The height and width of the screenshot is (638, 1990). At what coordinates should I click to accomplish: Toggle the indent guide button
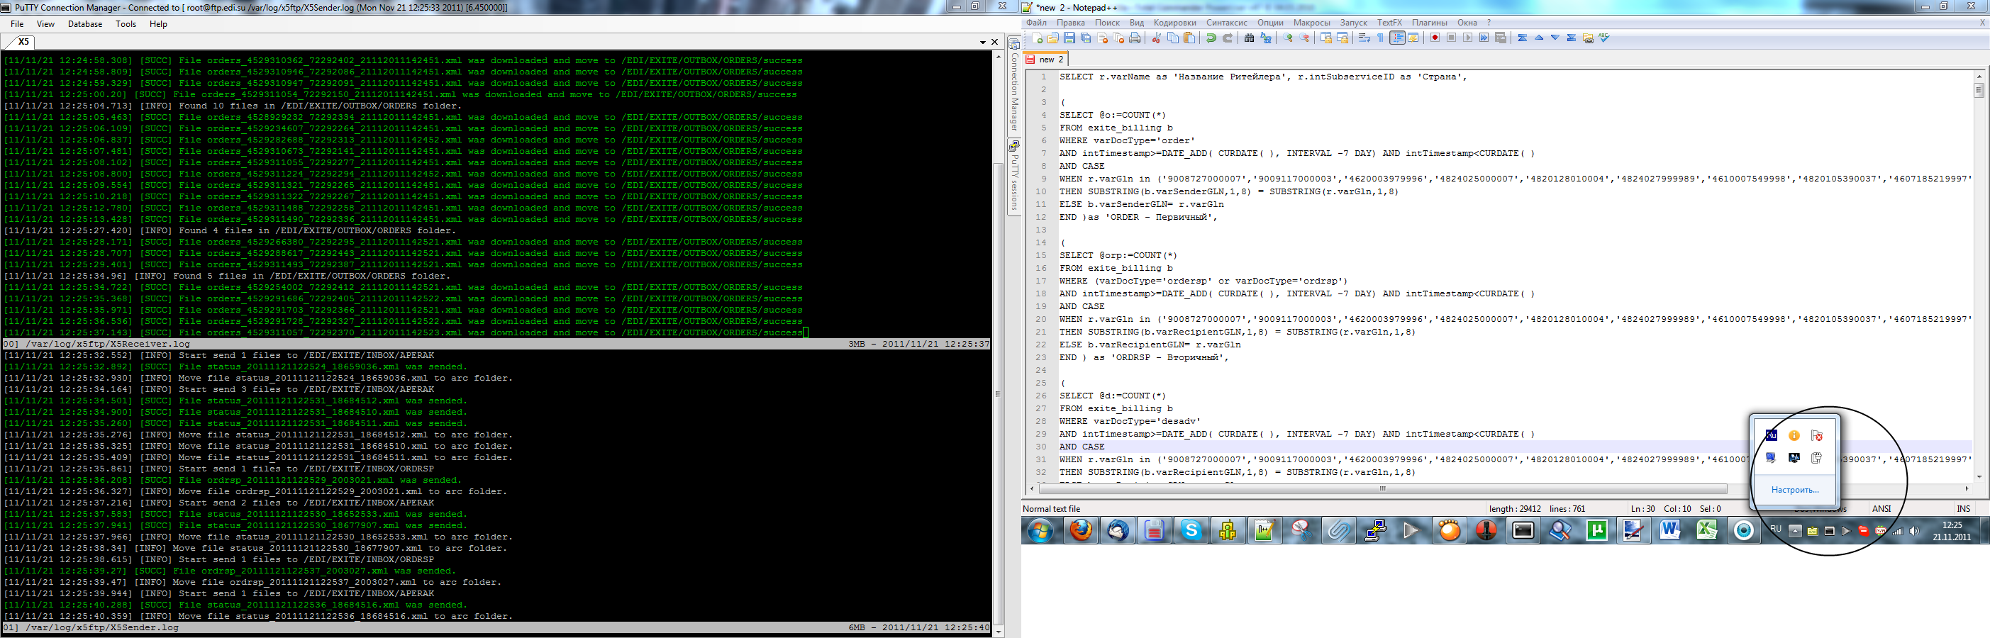point(1398,38)
